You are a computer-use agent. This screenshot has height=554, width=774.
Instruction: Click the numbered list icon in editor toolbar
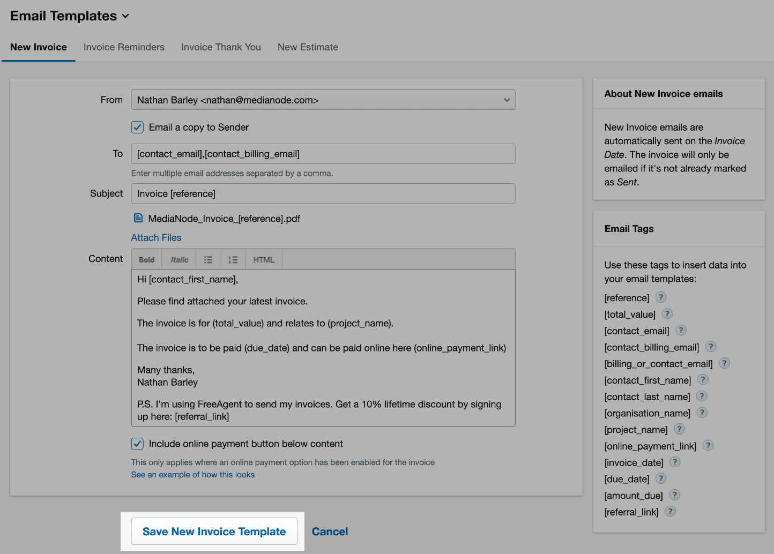tap(233, 259)
